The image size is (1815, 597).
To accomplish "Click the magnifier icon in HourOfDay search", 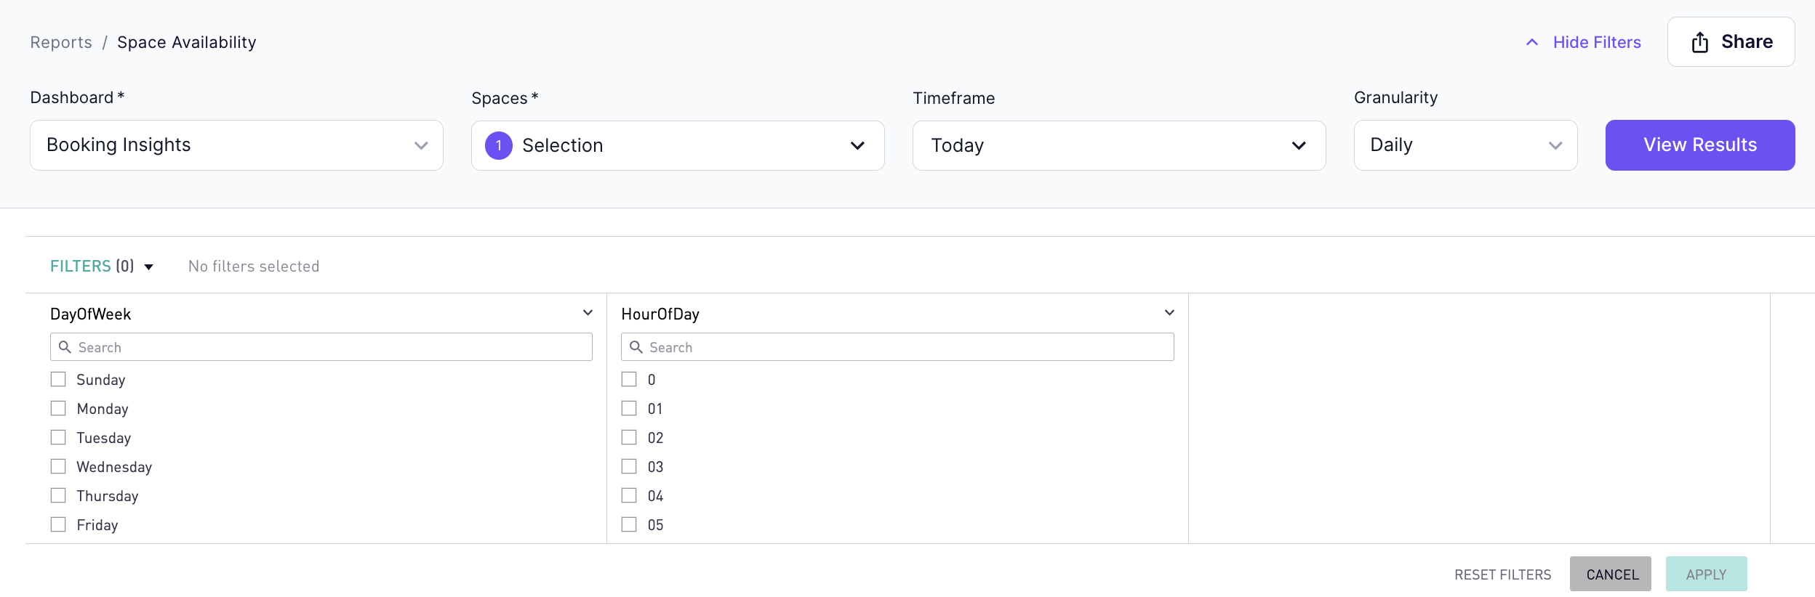I will pyautogui.click(x=636, y=347).
